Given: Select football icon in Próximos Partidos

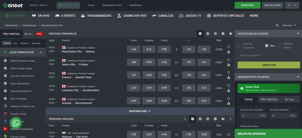Looking at the screenshot, I should tap(192, 119).
